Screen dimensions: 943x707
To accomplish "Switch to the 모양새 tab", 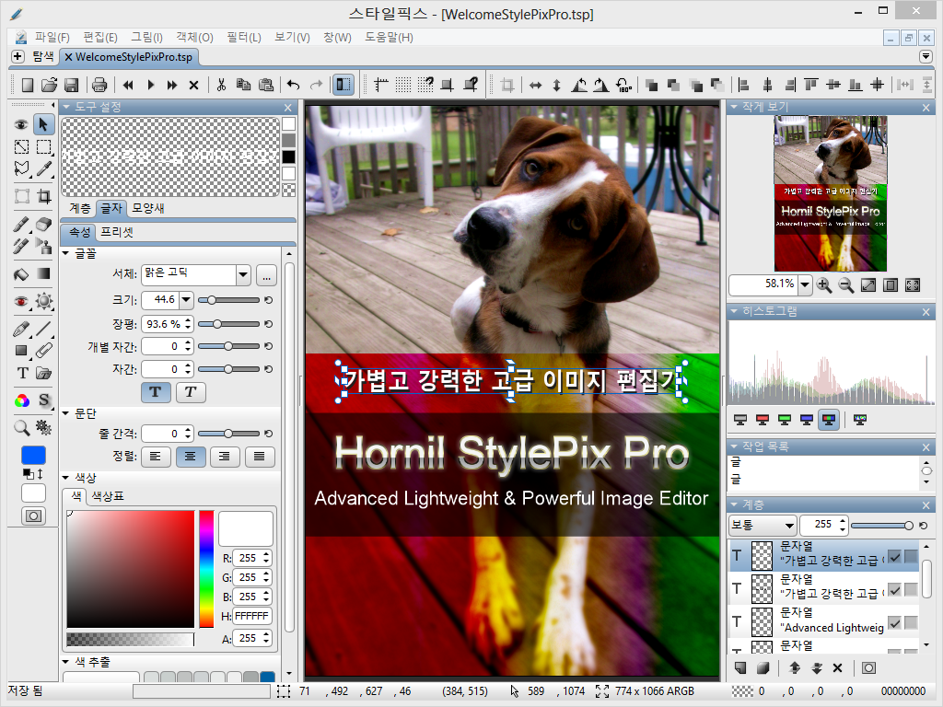I will [x=148, y=208].
